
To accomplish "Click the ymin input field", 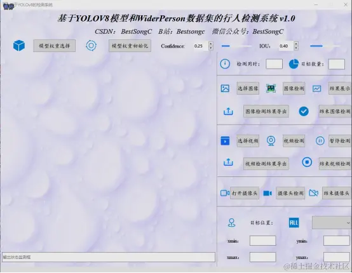I will click(337, 241).
